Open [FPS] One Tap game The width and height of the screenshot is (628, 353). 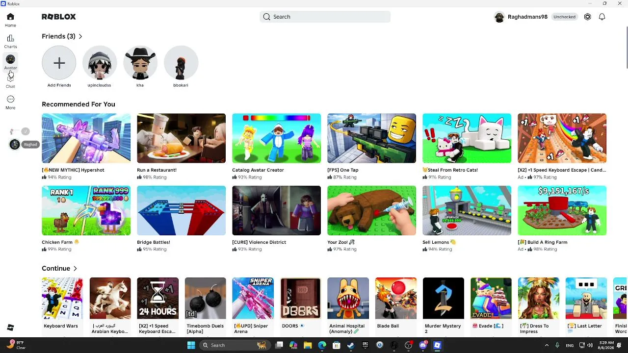(x=371, y=138)
